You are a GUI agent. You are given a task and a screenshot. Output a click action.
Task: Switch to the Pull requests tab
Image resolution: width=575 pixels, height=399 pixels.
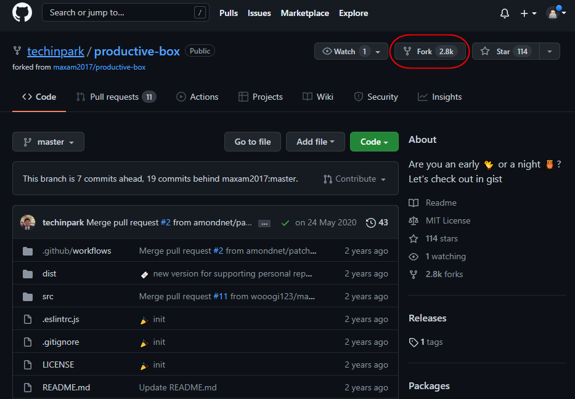tap(116, 97)
